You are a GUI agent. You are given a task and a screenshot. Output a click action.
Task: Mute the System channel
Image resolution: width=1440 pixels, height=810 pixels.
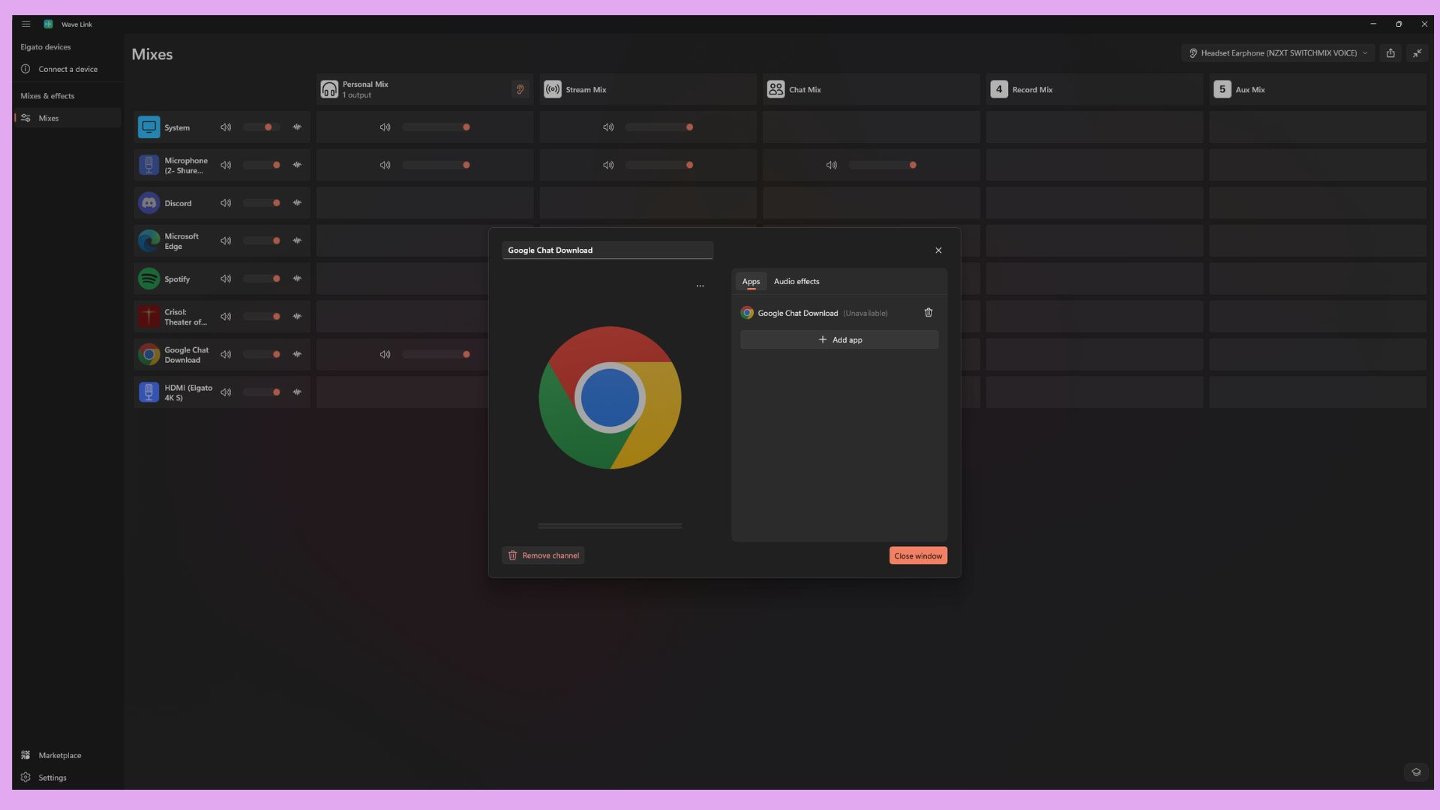pyautogui.click(x=226, y=127)
